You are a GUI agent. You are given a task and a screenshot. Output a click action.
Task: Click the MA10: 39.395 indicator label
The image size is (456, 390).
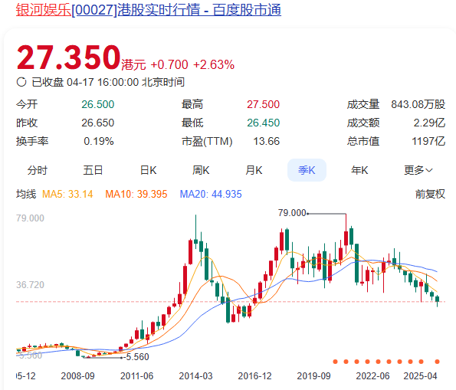[136, 194]
